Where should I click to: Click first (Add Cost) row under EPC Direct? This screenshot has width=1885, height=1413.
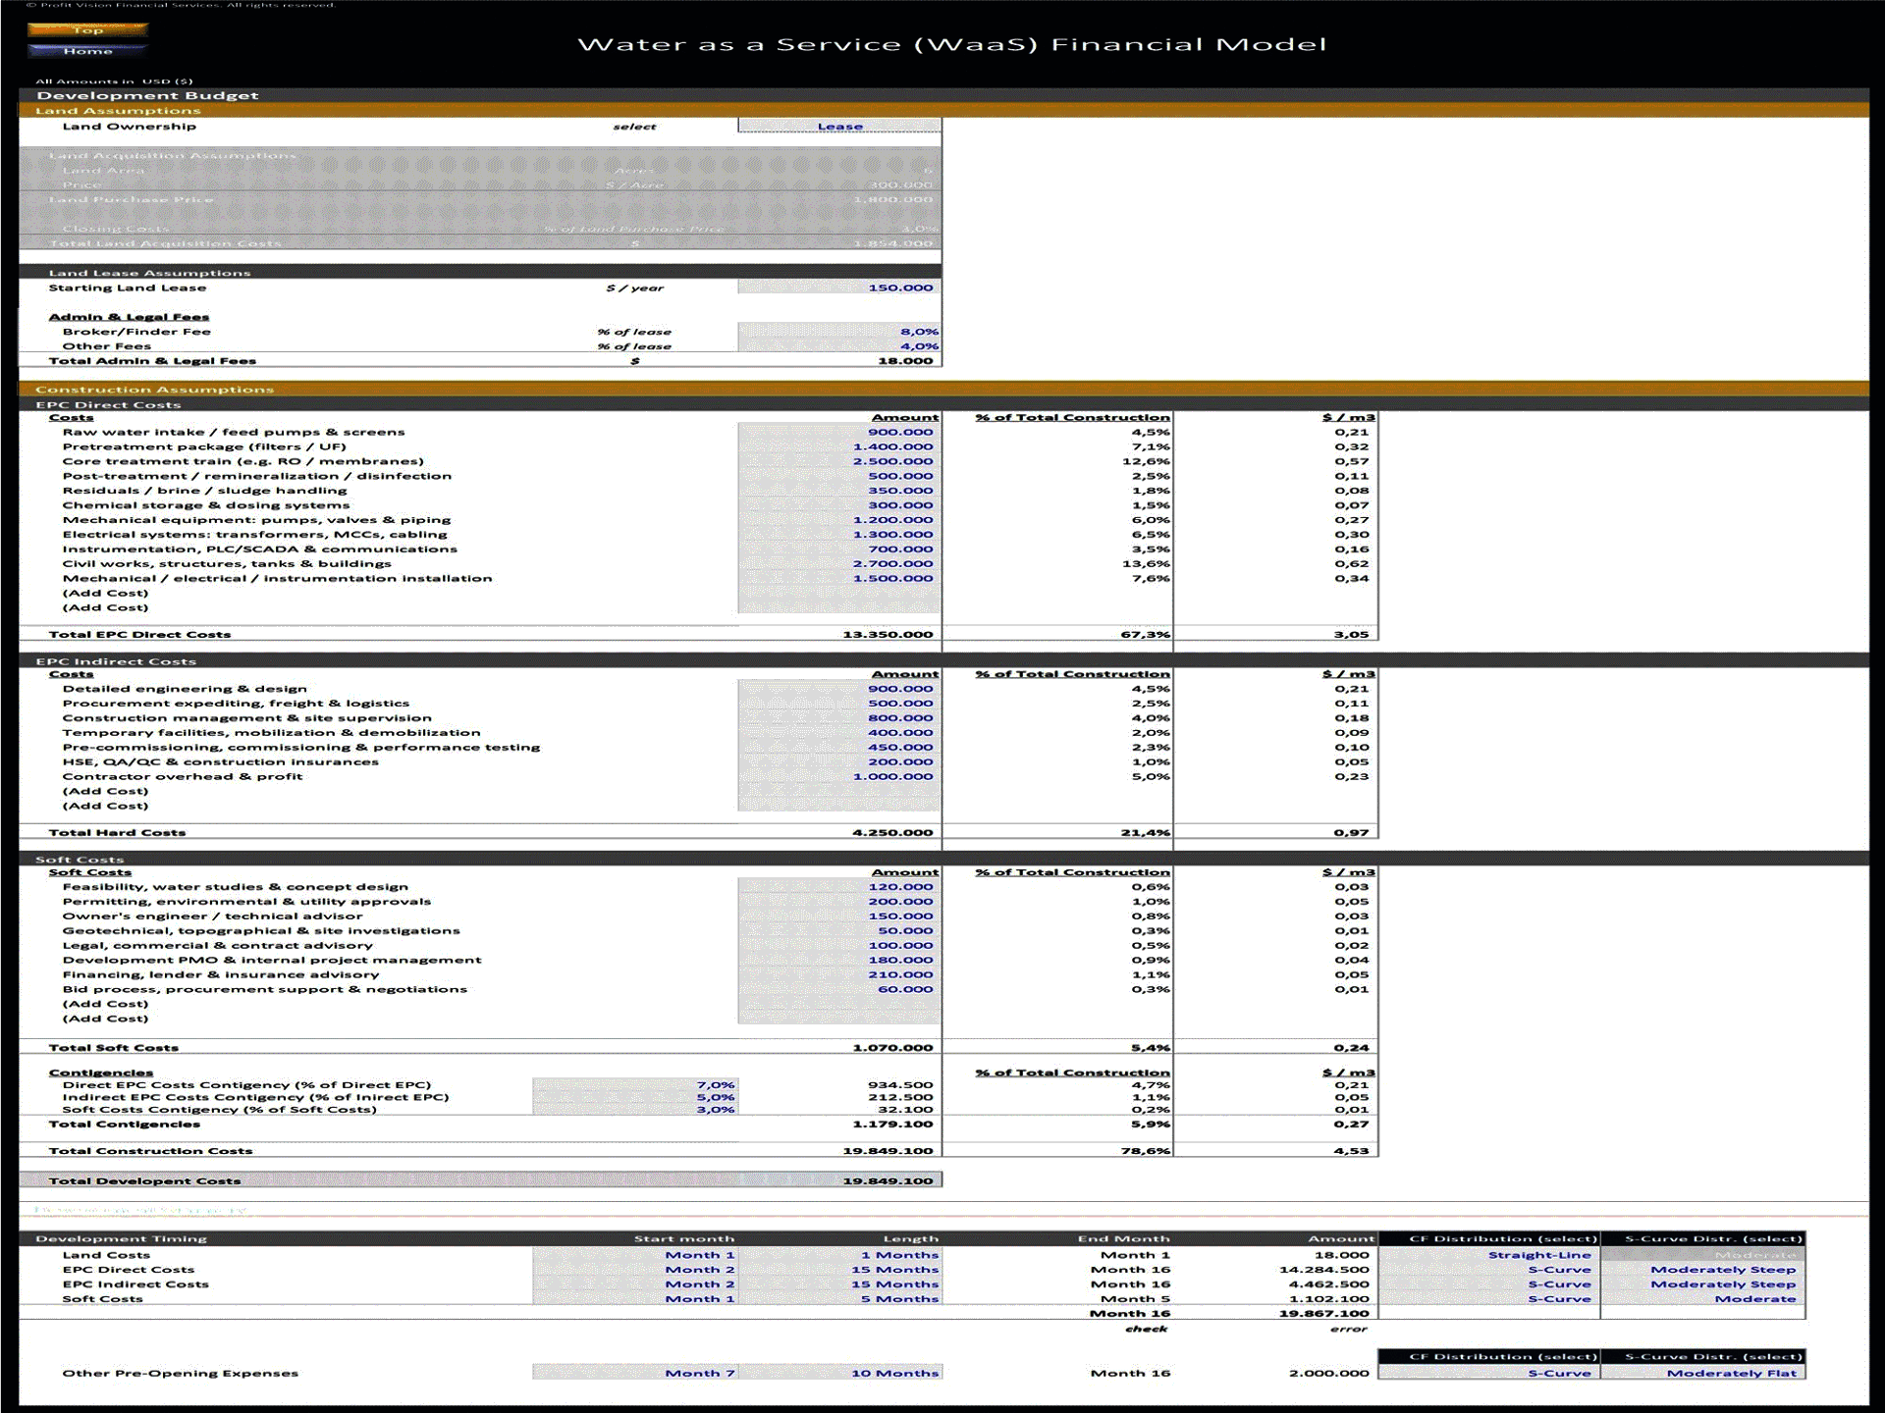pyautogui.click(x=105, y=594)
